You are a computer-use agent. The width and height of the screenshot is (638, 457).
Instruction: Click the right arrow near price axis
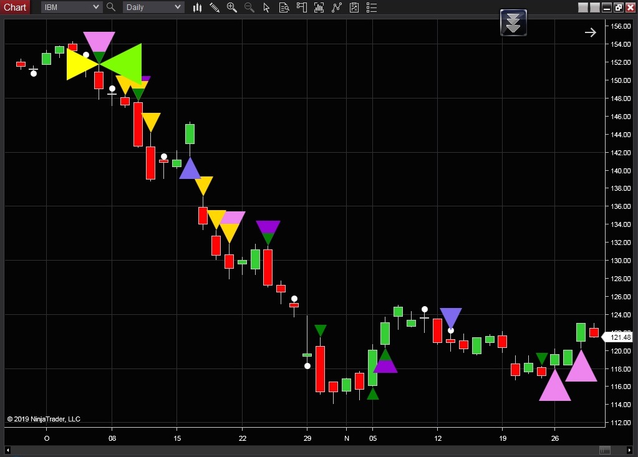click(x=590, y=32)
